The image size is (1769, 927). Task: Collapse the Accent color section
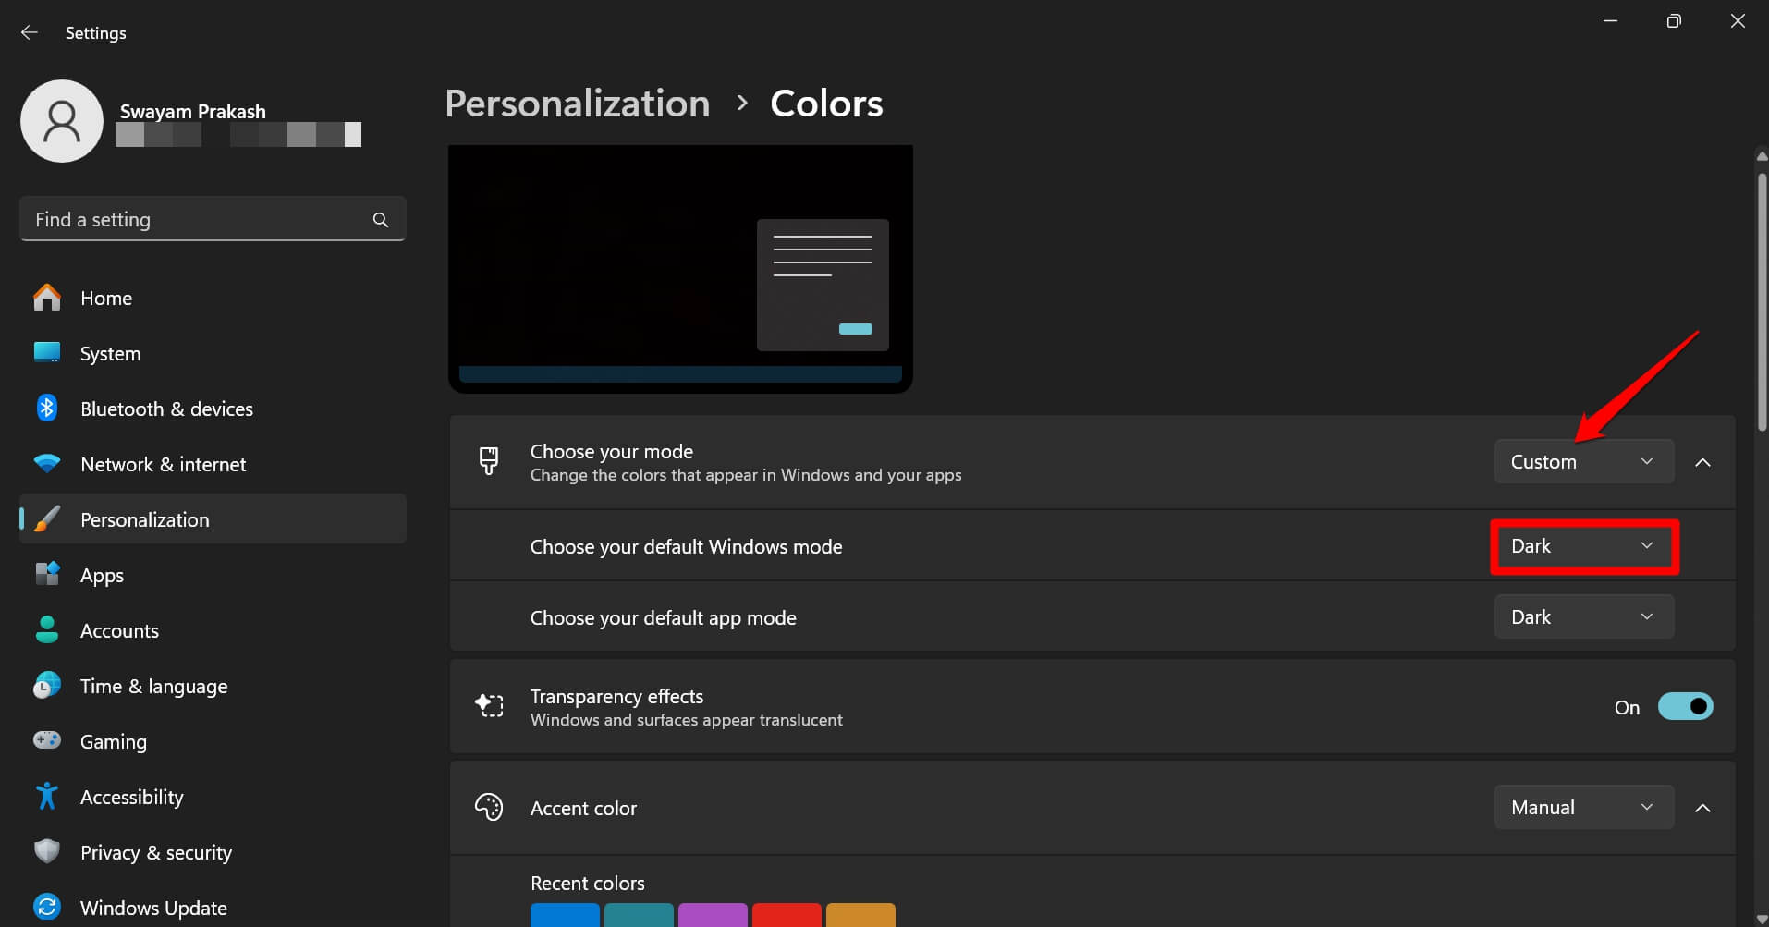[x=1702, y=808]
